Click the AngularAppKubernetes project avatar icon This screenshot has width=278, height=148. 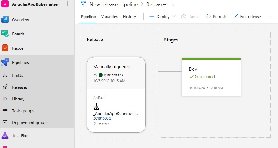pyautogui.click(x=5, y=4)
